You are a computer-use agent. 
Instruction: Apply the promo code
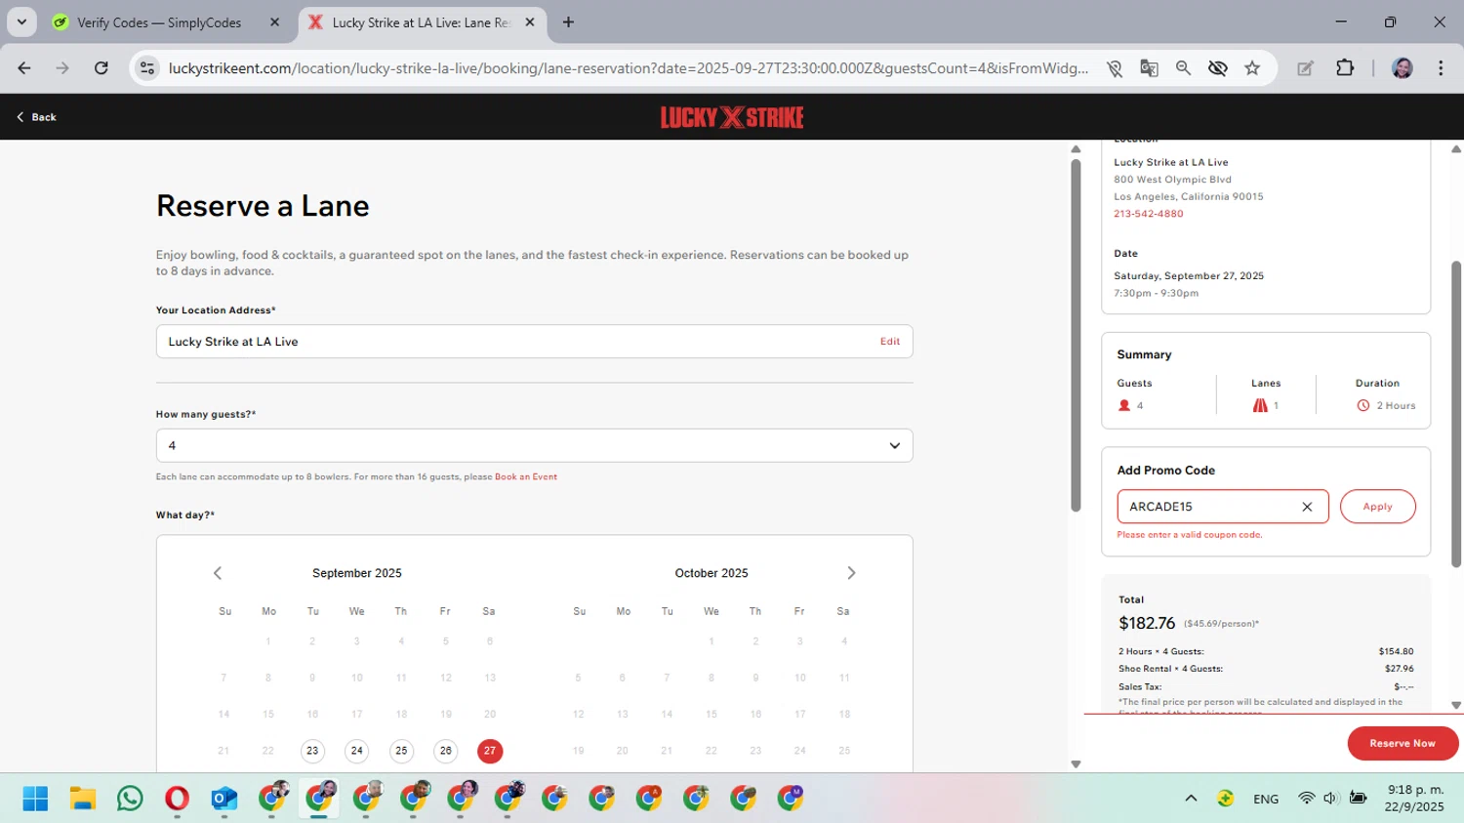point(1377,507)
